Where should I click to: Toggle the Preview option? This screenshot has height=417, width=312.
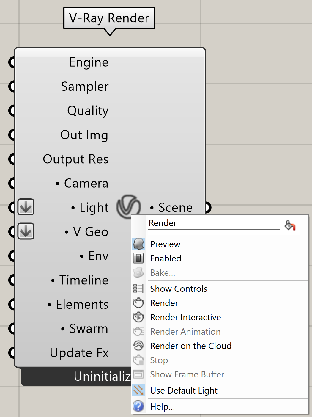coord(220,244)
